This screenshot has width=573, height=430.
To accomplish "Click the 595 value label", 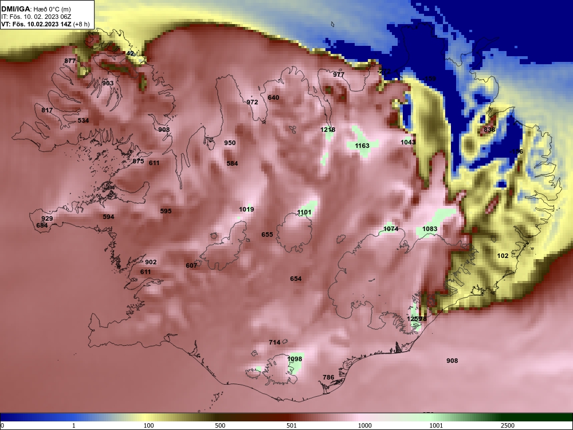I will (166, 211).
